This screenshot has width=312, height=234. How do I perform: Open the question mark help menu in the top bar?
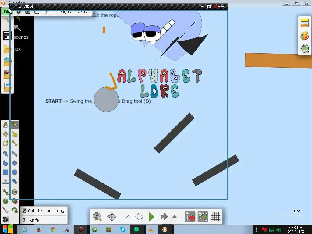[x=46, y=12]
